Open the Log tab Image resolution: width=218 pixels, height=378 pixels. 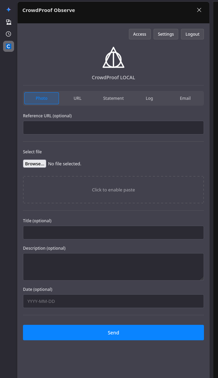(x=149, y=98)
